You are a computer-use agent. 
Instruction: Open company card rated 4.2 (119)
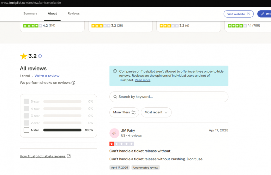click(52, 26)
